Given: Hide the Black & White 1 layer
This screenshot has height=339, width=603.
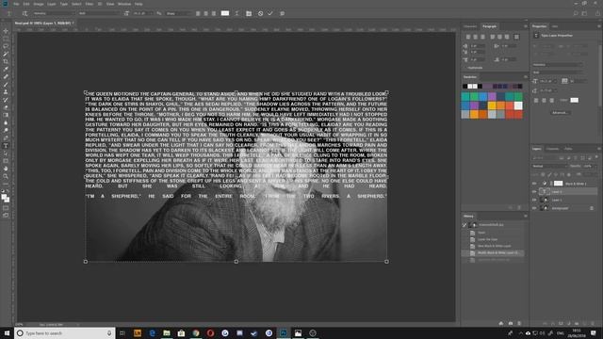Looking at the screenshot, I should coord(534,184).
